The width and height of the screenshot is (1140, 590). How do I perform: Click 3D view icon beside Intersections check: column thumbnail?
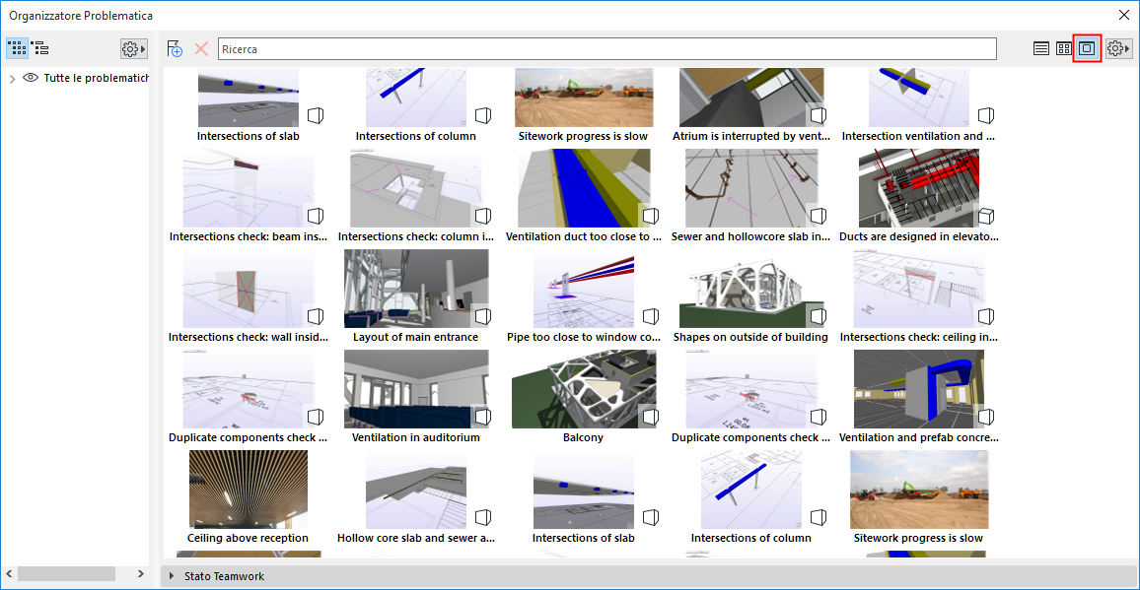(483, 216)
